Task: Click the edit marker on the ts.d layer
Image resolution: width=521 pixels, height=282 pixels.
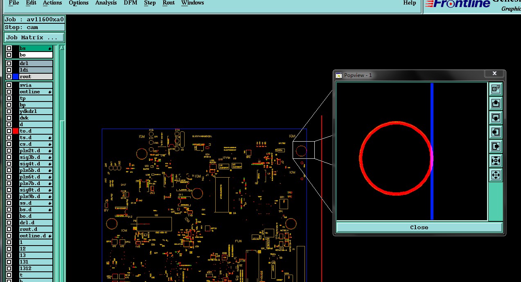Action: coord(50,138)
